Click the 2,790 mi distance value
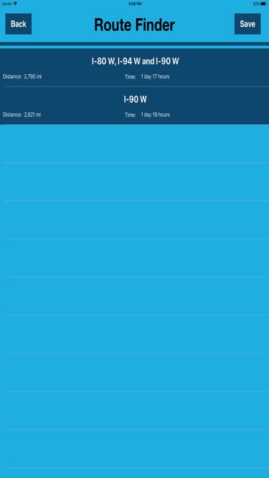The image size is (269, 478). tap(33, 76)
